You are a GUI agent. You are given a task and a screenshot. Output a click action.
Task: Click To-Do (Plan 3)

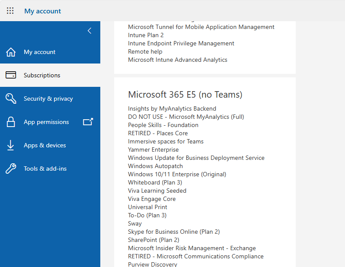147,215
